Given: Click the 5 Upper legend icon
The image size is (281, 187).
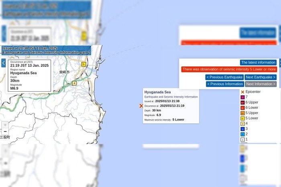Looking at the screenshot, I should coord(242,113).
